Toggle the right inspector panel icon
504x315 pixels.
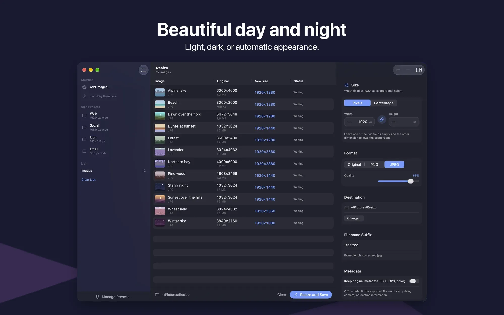click(x=419, y=70)
